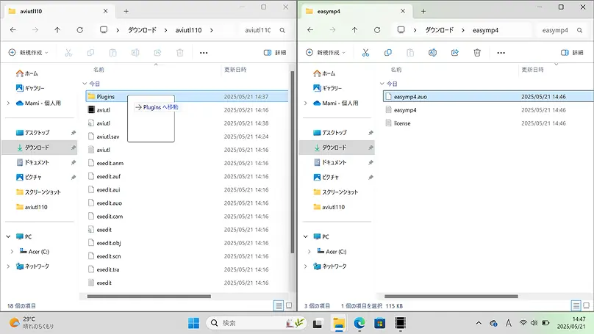Viewport: 594px width, 334px height.
Task: Open 新規作成 dropdown in aviutl110 window
Action: coord(29,53)
